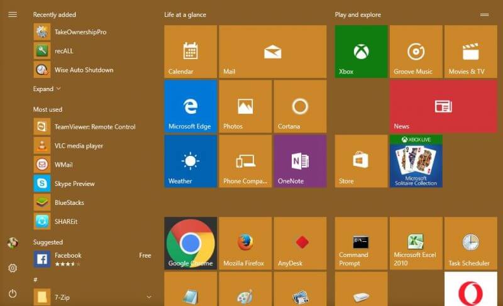Launch the Opera browser tile

point(471,289)
